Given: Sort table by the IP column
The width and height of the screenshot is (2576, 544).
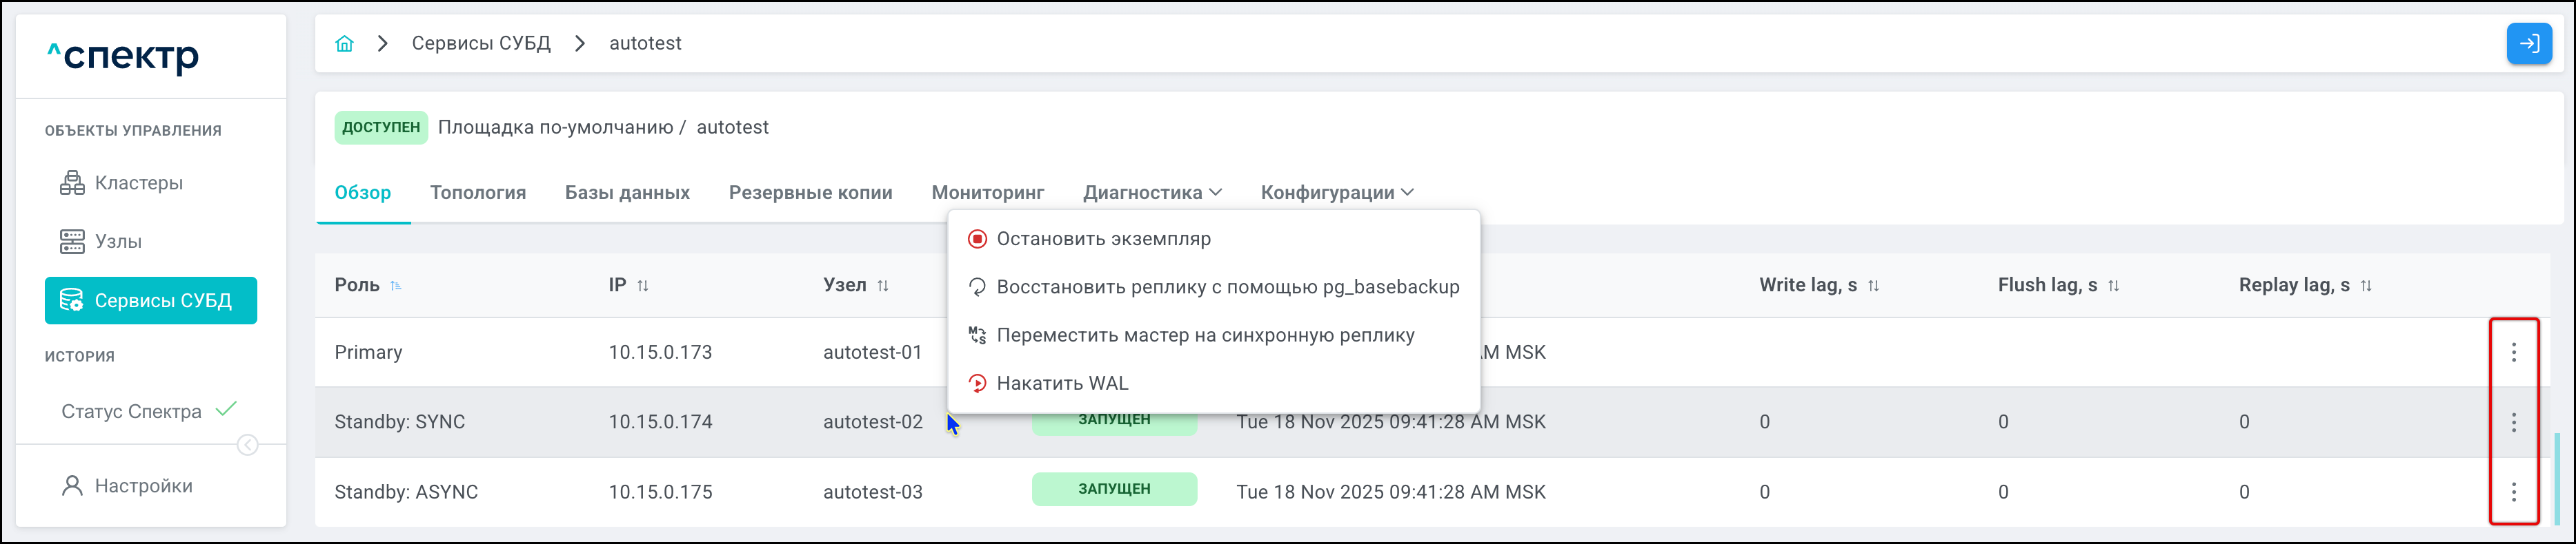Looking at the screenshot, I should click(x=642, y=286).
